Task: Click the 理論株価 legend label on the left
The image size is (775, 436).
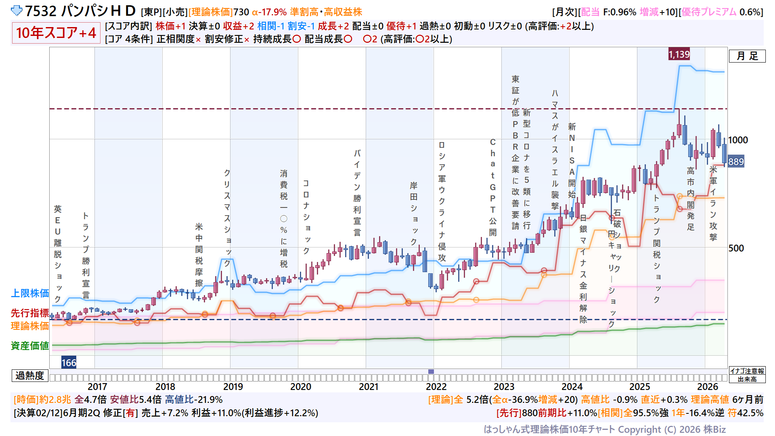Action: (x=30, y=326)
